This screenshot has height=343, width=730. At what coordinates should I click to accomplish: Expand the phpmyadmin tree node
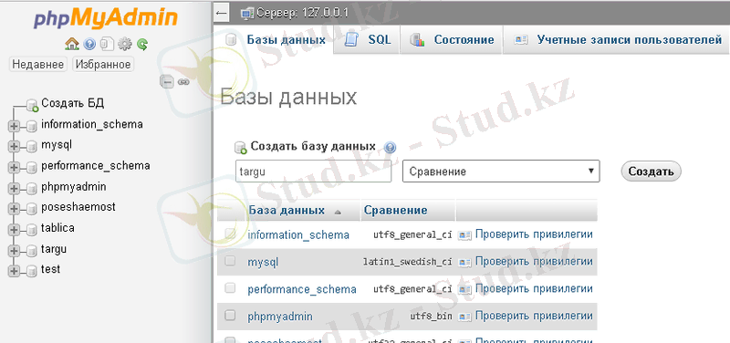tap(14, 188)
